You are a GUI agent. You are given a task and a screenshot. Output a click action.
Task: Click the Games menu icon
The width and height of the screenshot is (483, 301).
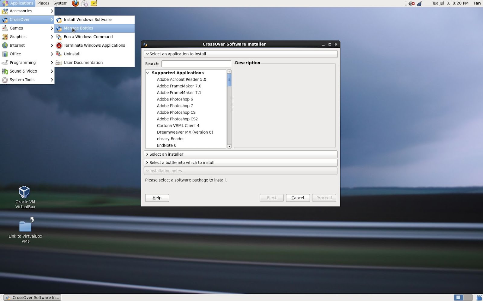pyautogui.click(x=5, y=28)
